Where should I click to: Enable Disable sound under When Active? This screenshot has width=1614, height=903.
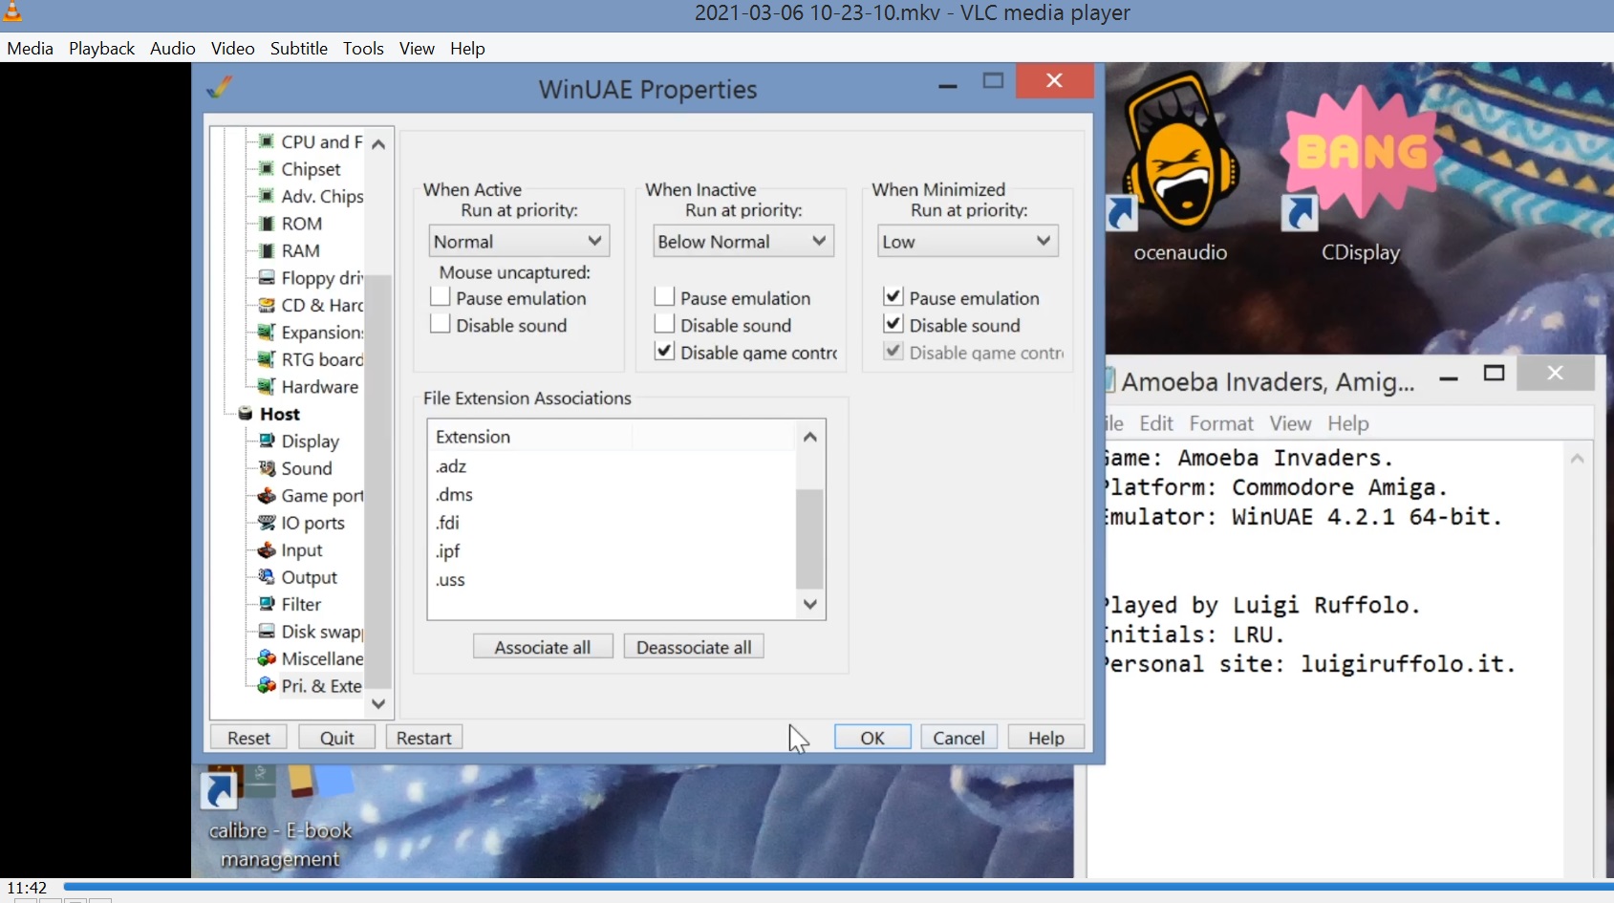click(x=441, y=324)
